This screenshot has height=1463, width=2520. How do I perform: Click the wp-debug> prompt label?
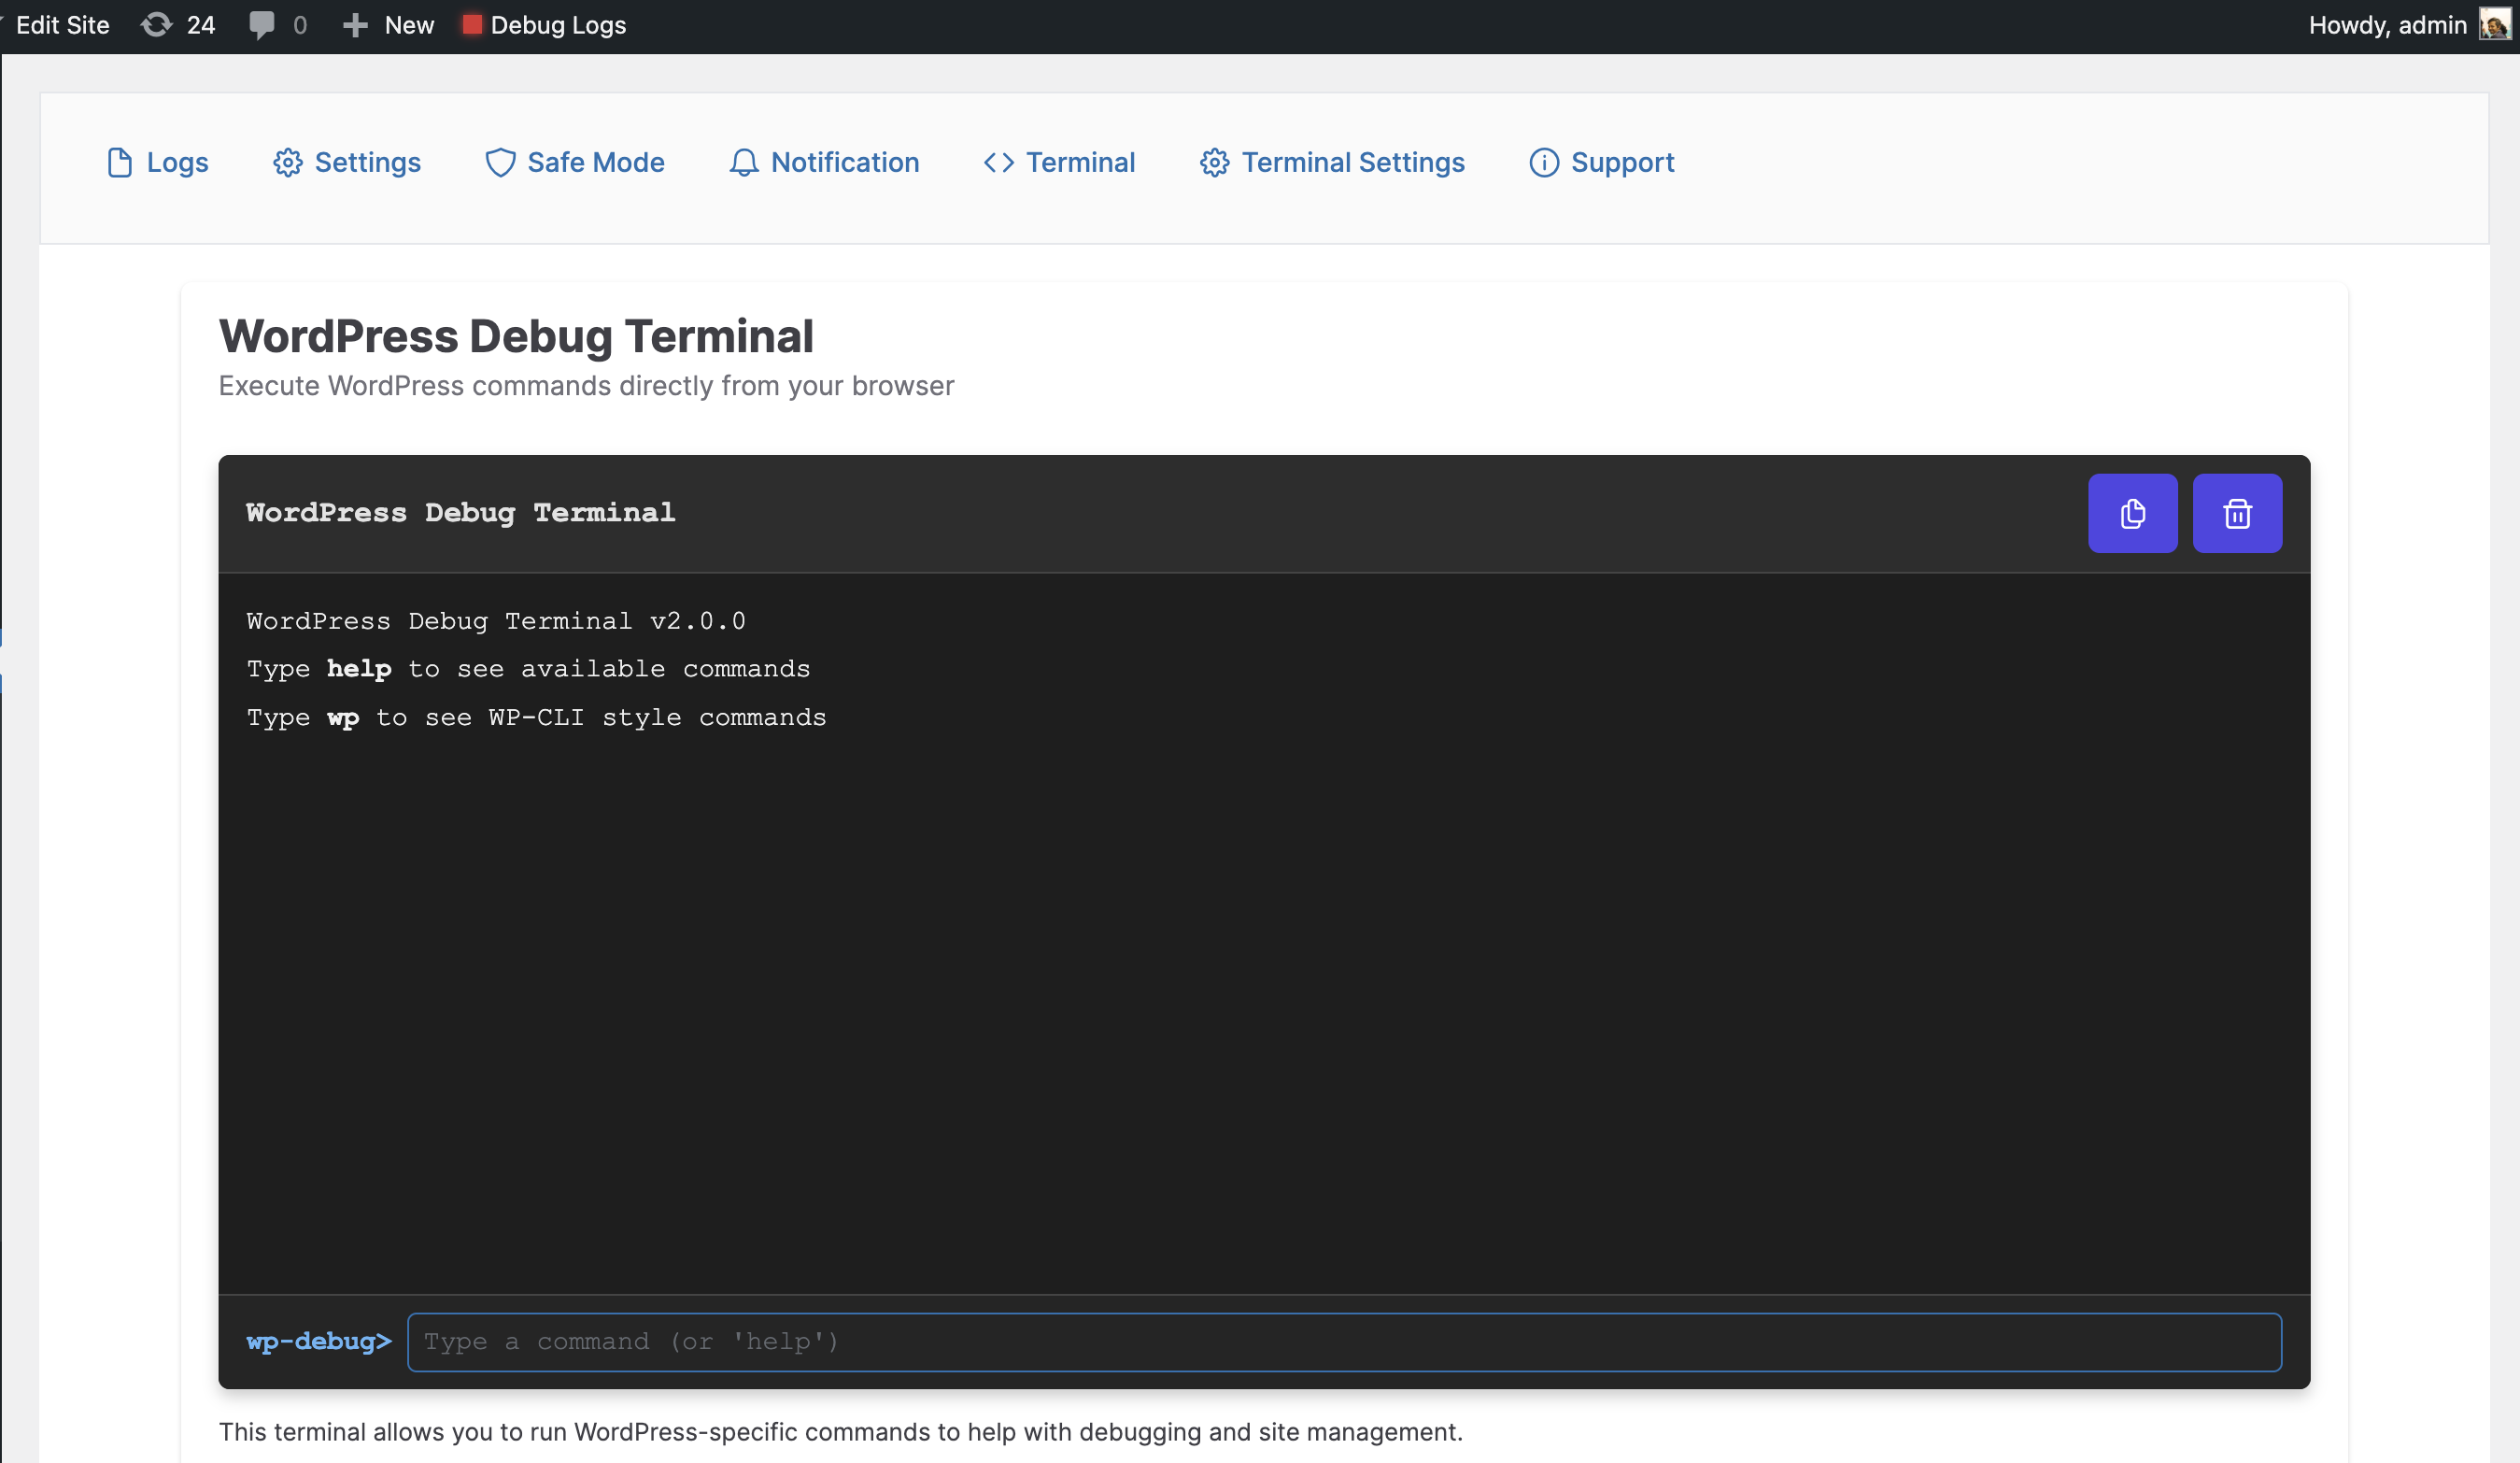[319, 1341]
